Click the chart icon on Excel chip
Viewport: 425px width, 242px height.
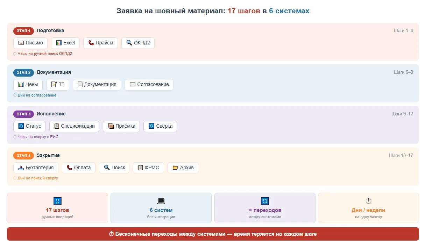point(59,43)
